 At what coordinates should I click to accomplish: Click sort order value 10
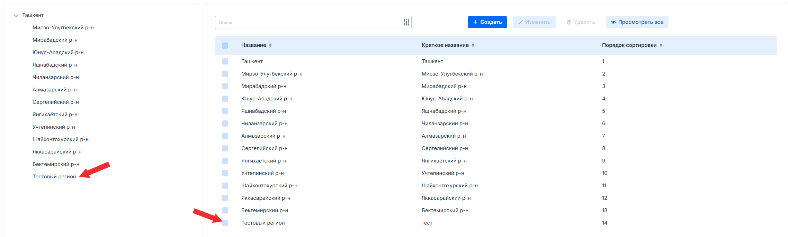[605, 173]
